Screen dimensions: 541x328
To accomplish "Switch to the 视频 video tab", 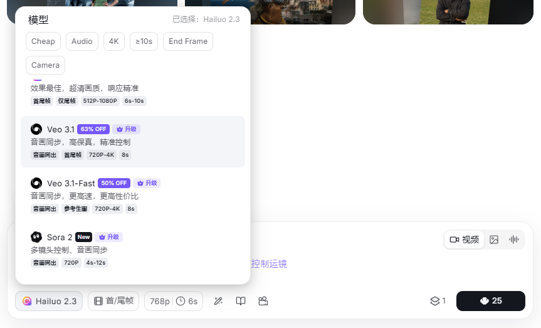I will pos(465,240).
